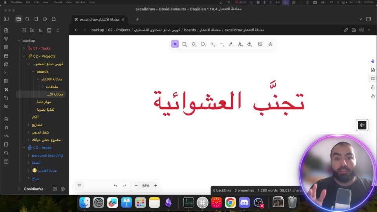Expand the مشاريع folder
Viewport: 377px width, 212px height.
29,125
